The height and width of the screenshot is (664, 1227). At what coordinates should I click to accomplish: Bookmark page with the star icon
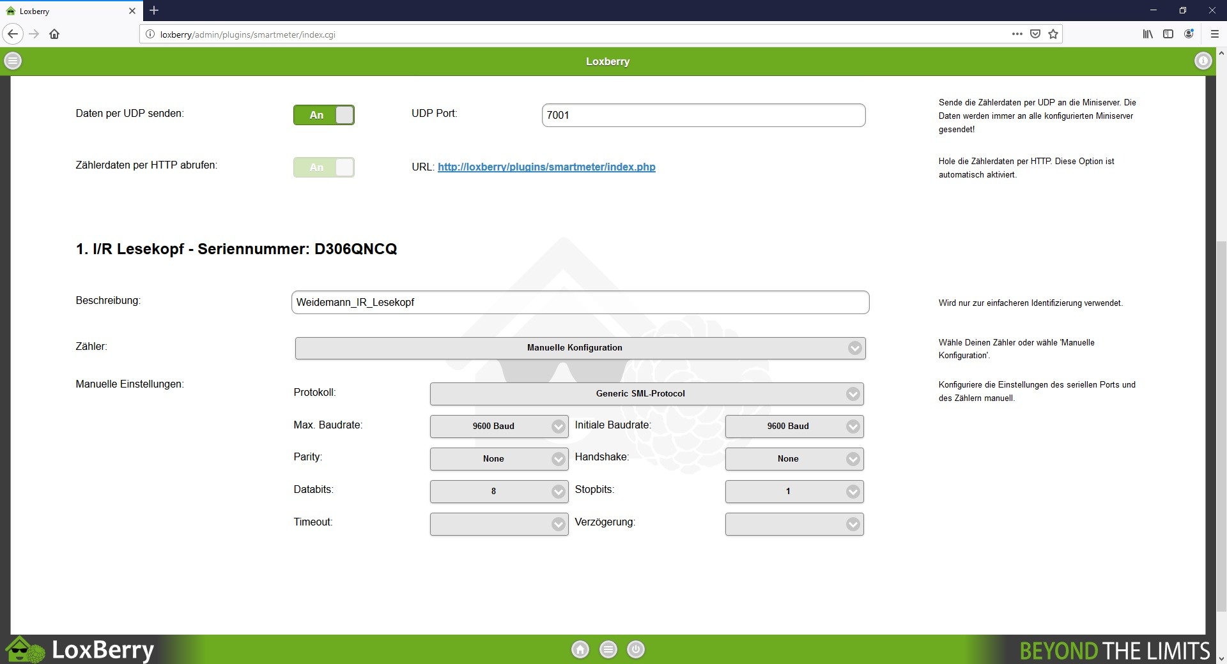1053,34
